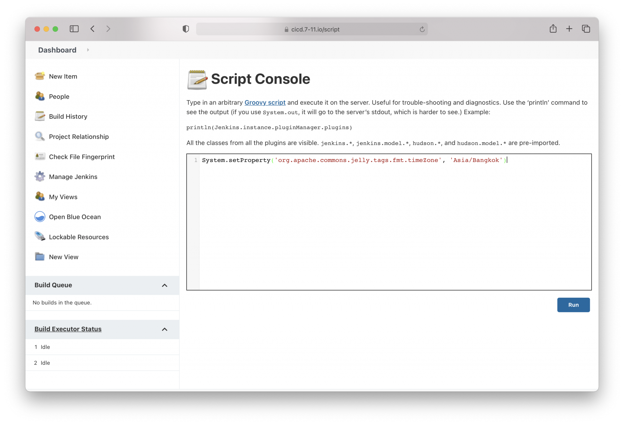The height and width of the screenshot is (425, 624).
Task: Open the My Views menu item
Action: [x=63, y=197]
